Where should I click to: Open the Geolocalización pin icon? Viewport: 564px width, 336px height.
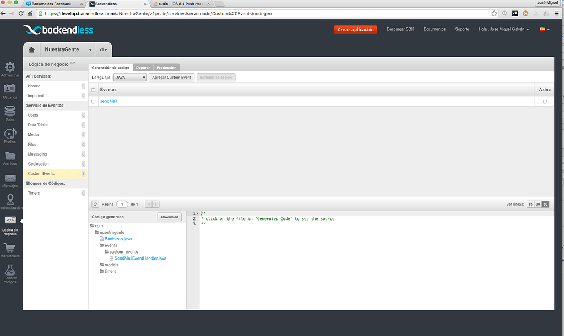click(10, 199)
